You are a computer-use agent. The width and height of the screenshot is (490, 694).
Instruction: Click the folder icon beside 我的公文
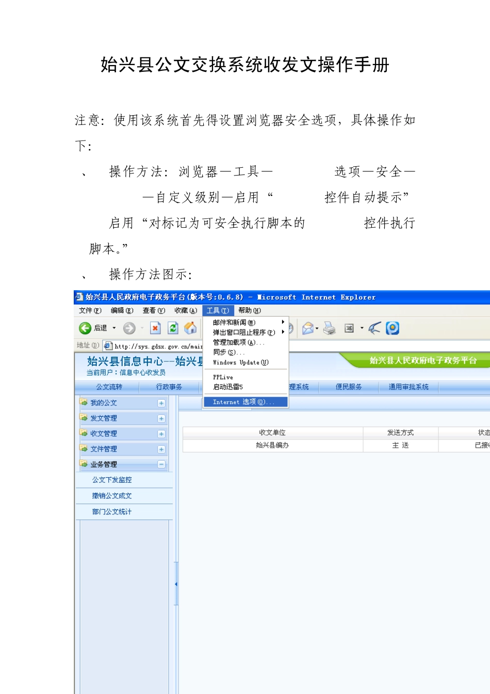84,402
